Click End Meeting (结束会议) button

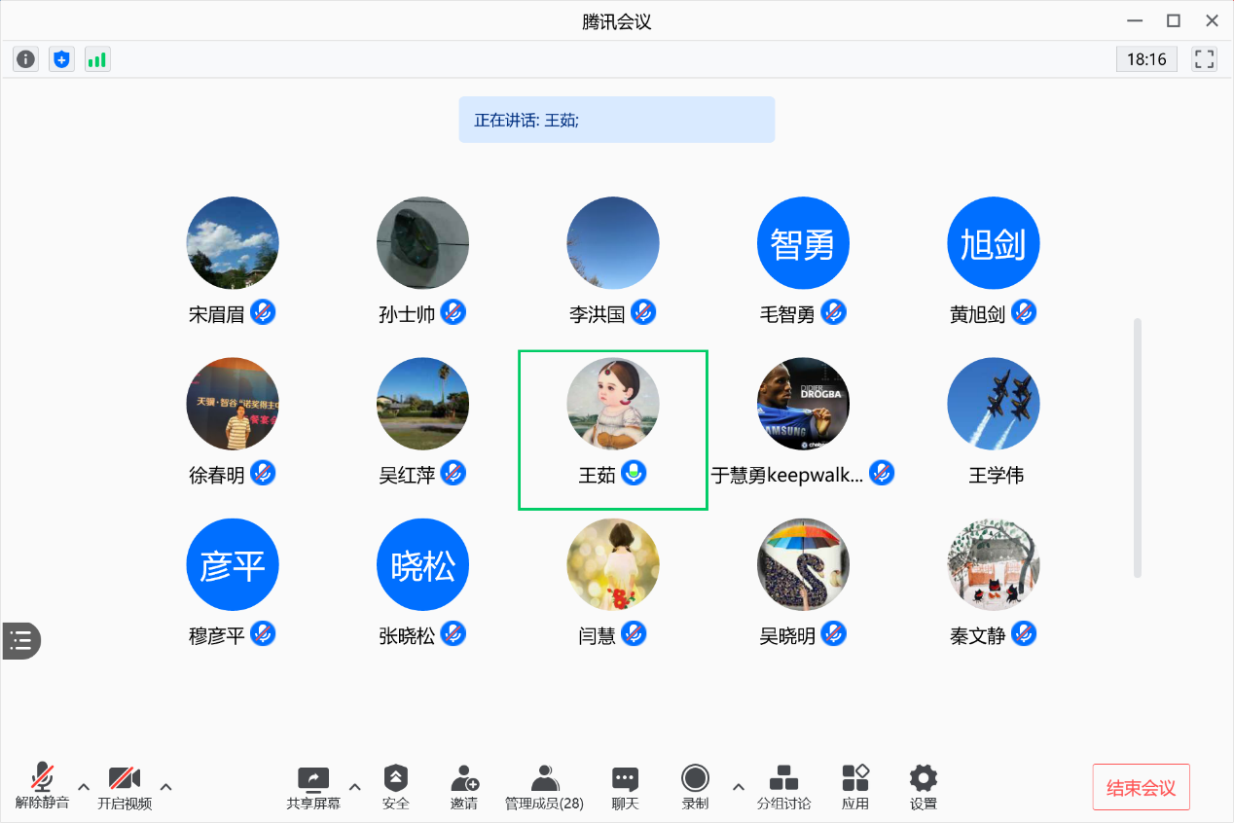1141,787
